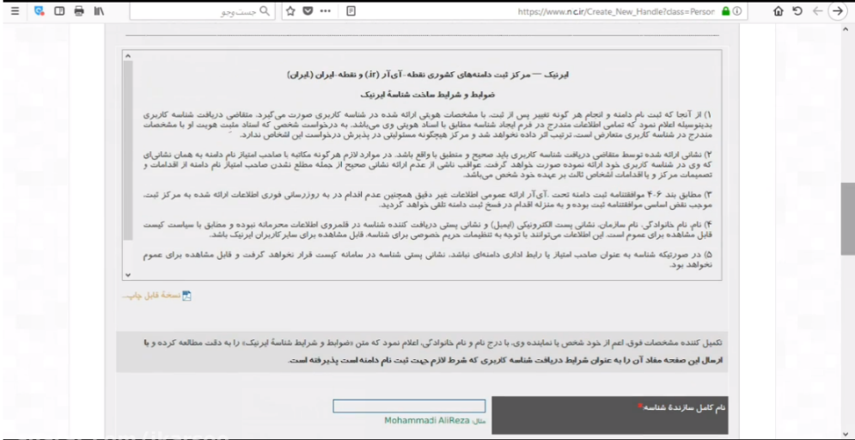Click the example text Mohammadi AliReza
855x440 pixels.
pos(427,420)
